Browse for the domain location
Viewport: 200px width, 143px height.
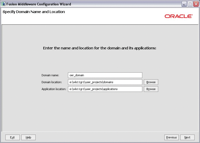click(151, 82)
